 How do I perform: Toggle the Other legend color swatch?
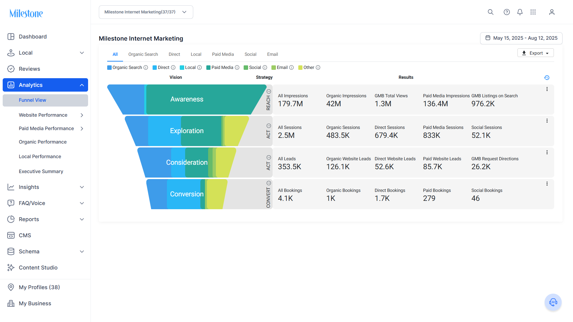(x=300, y=67)
